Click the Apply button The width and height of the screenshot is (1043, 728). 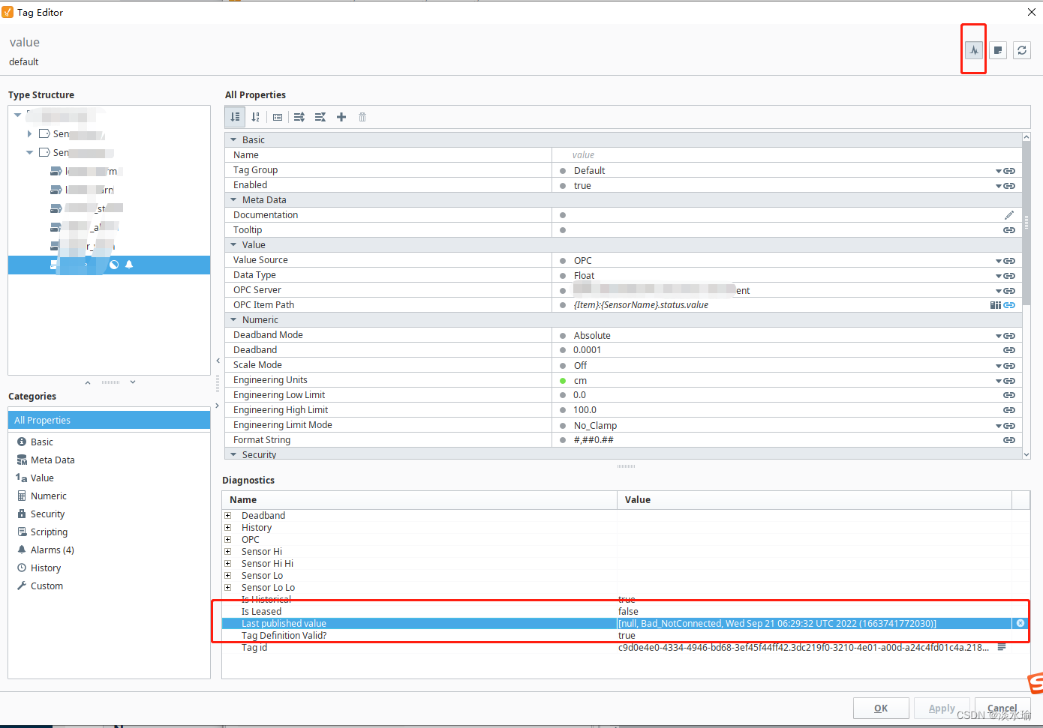[942, 708]
